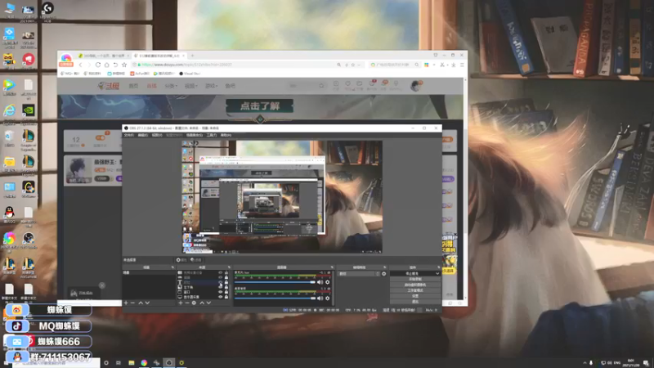Open a new browser tab

point(192,55)
